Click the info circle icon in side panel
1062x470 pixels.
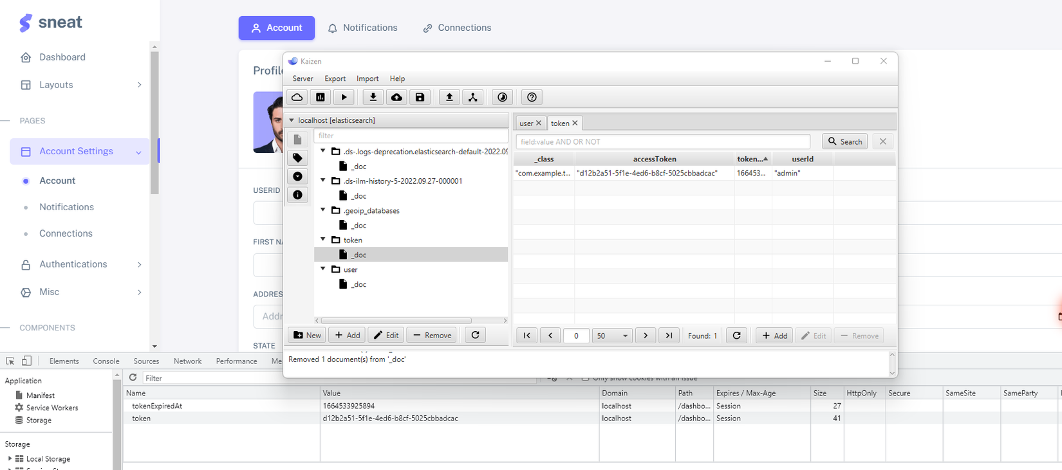(297, 195)
